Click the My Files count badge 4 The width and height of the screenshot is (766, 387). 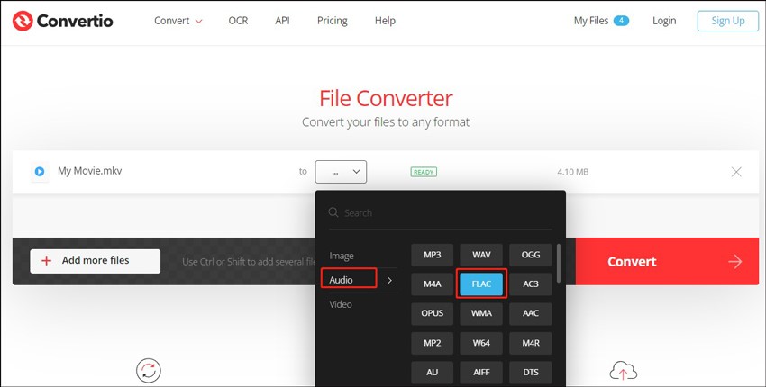tap(621, 21)
